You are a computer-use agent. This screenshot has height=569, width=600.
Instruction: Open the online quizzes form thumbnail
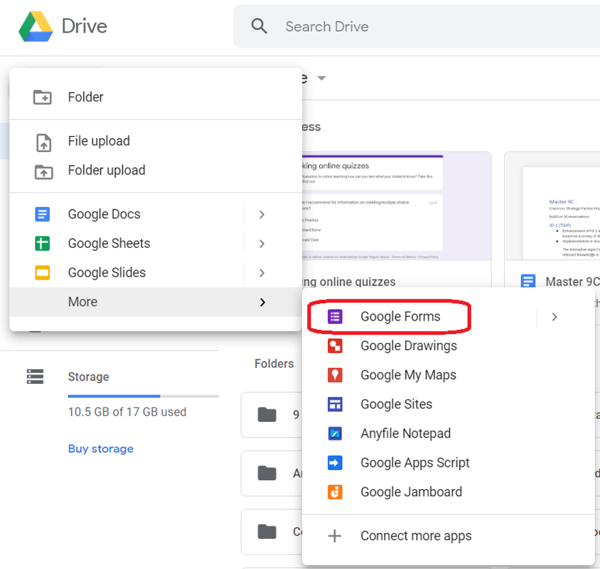pos(396,206)
